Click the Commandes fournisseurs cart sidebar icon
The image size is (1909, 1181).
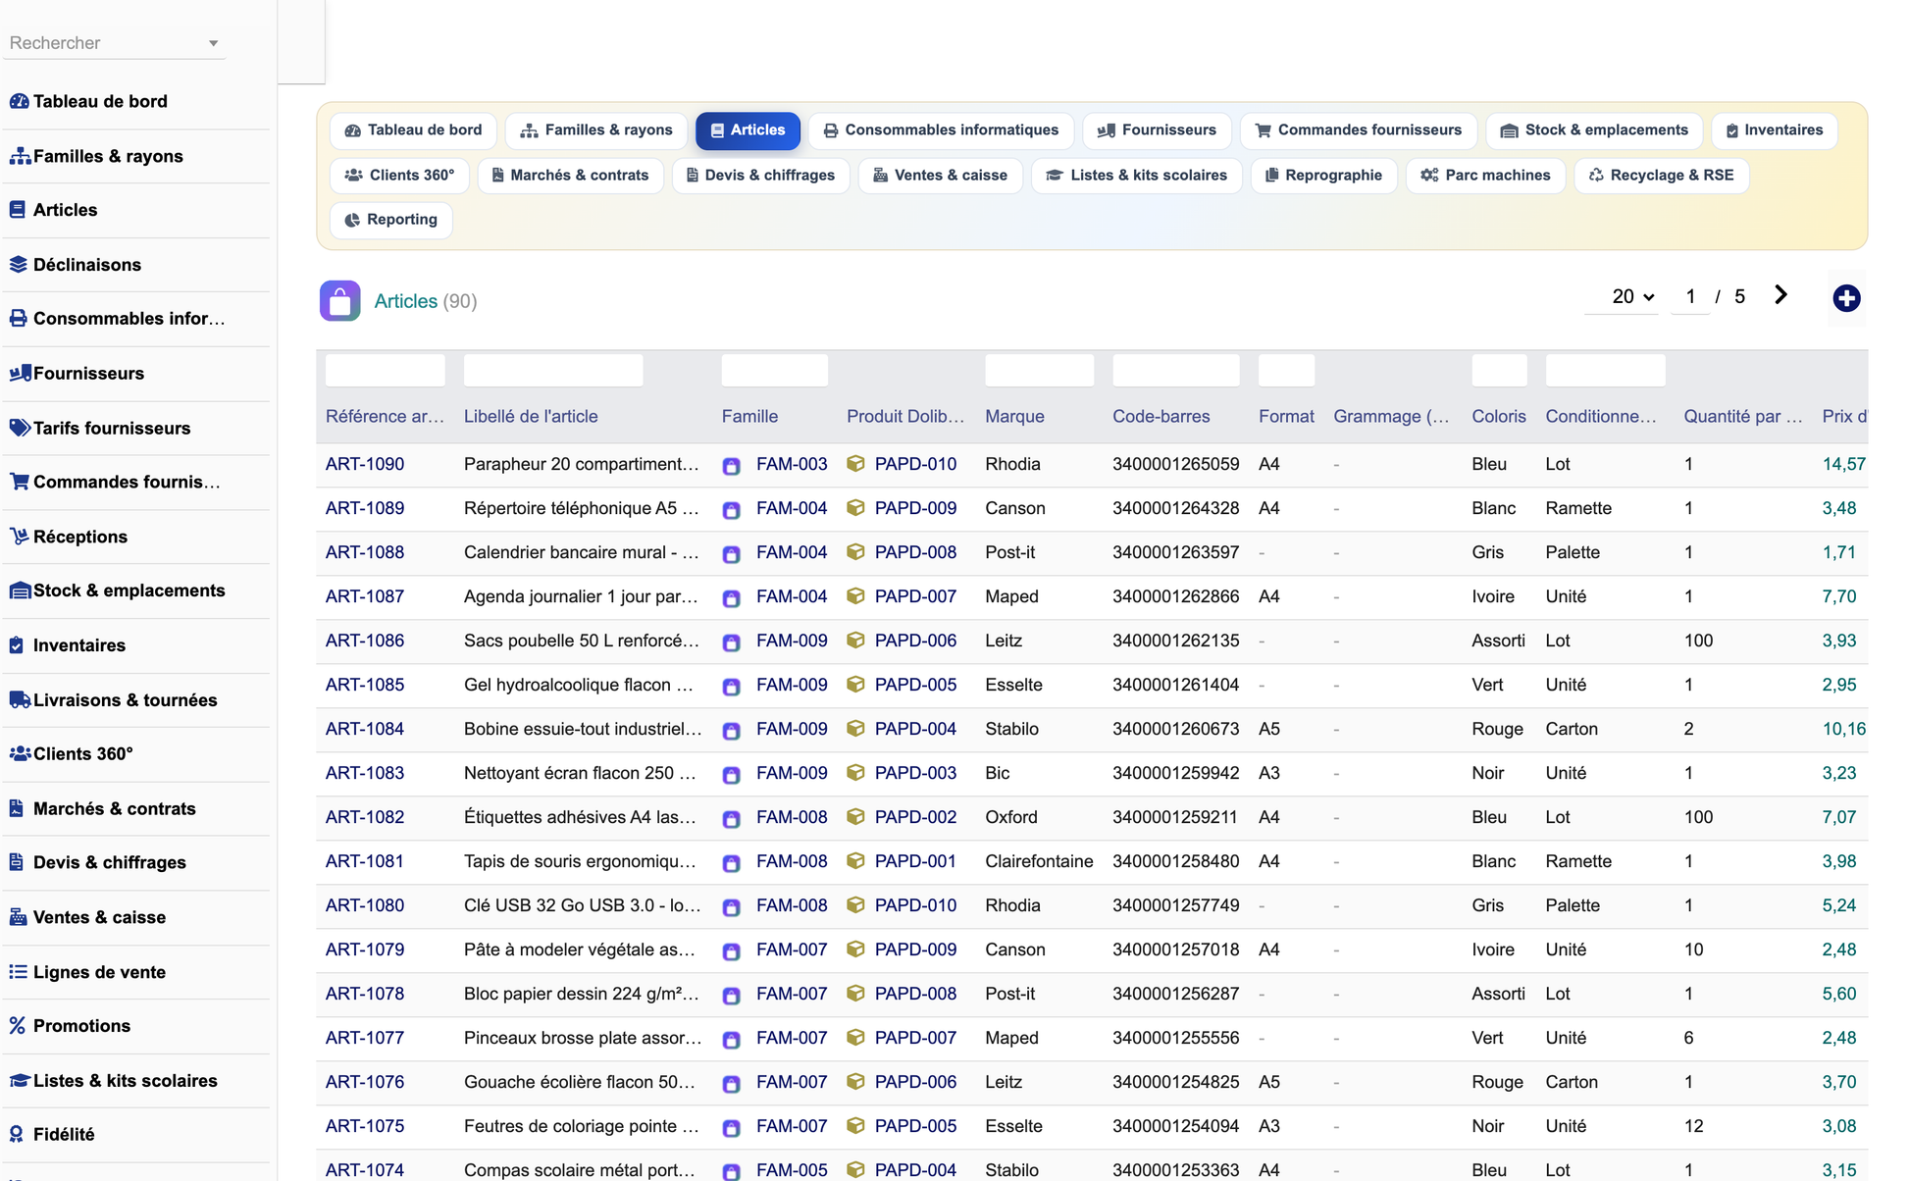[19, 482]
